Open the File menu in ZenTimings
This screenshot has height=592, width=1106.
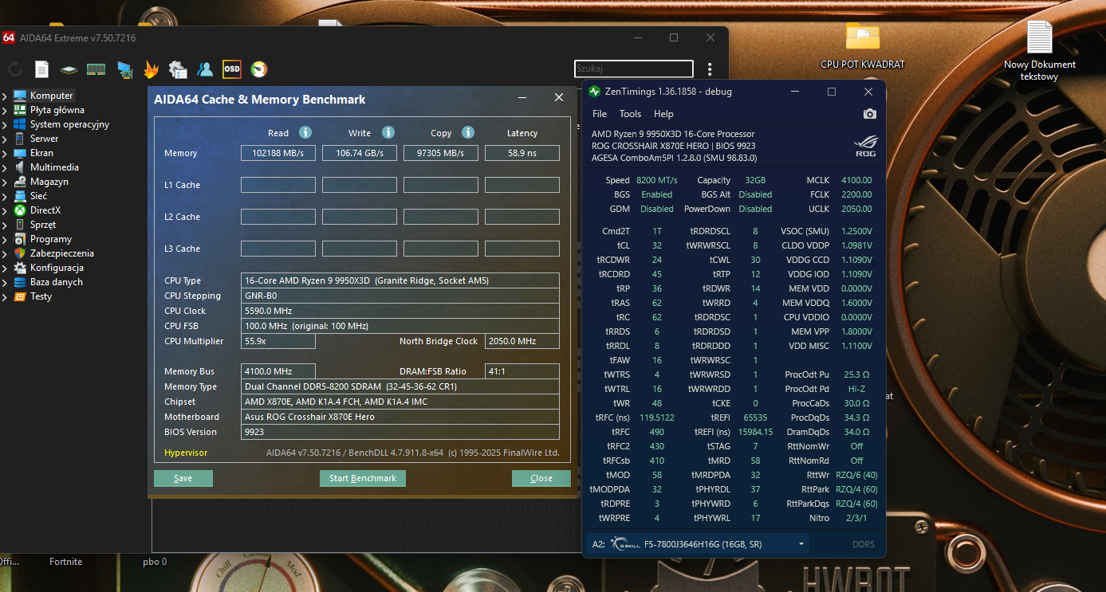click(x=599, y=114)
